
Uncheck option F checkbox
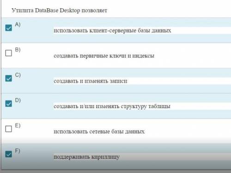click(8, 154)
